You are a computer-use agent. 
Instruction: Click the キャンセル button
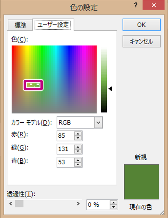click(x=141, y=41)
